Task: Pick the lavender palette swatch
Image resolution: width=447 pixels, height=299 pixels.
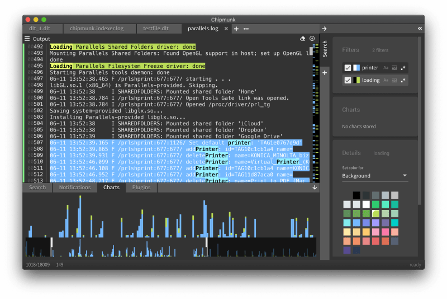Action: click(x=375, y=222)
